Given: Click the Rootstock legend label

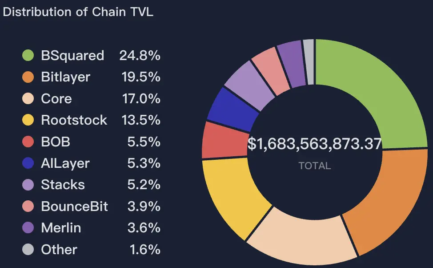Looking at the screenshot, I should pyautogui.click(x=74, y=120).
